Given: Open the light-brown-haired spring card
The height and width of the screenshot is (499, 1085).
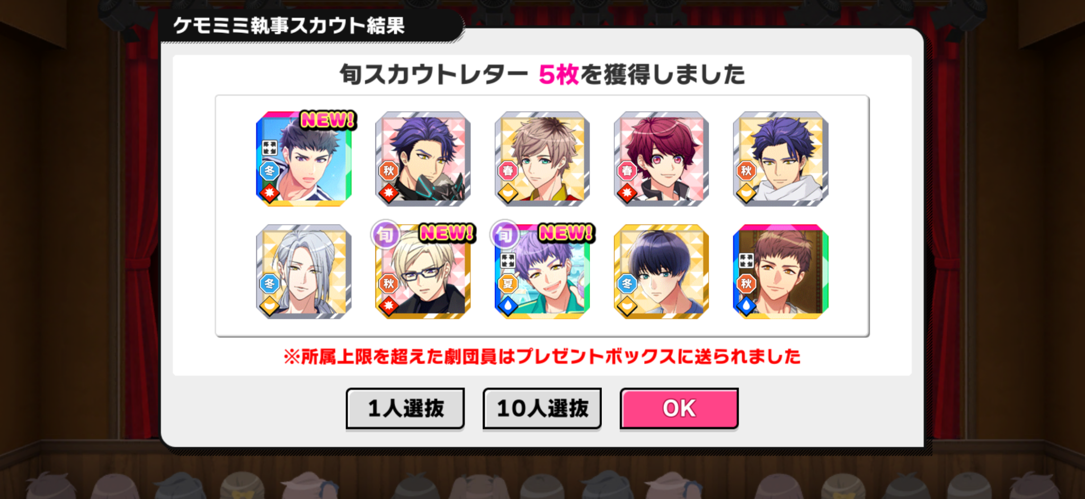Looking at the screenshot, I should point(542,158).
